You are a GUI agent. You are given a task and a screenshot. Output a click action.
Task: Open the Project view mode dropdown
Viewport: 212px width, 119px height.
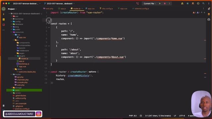point(12,9)
